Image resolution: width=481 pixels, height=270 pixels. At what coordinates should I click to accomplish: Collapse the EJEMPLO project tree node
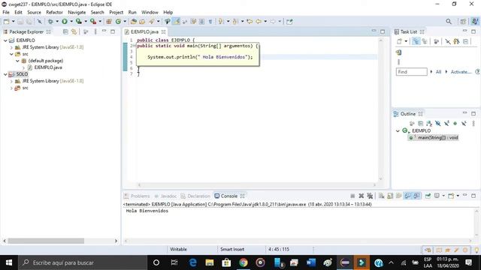pyautogui.click(x=5, y=40)
